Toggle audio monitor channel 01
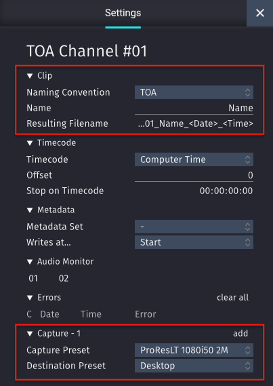The image size is (273, 386). (33, 278)
